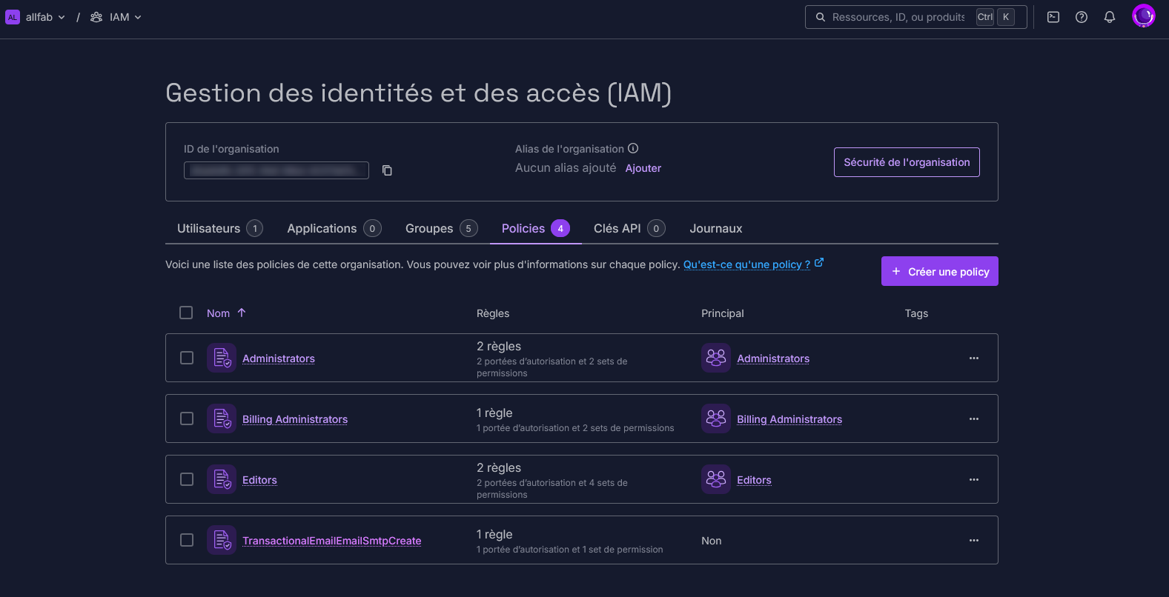
Task: Check the TransactionalEmailEmailSmtpCreate policy checkbox
Action: pyautogui.click(x=187, y=540)
